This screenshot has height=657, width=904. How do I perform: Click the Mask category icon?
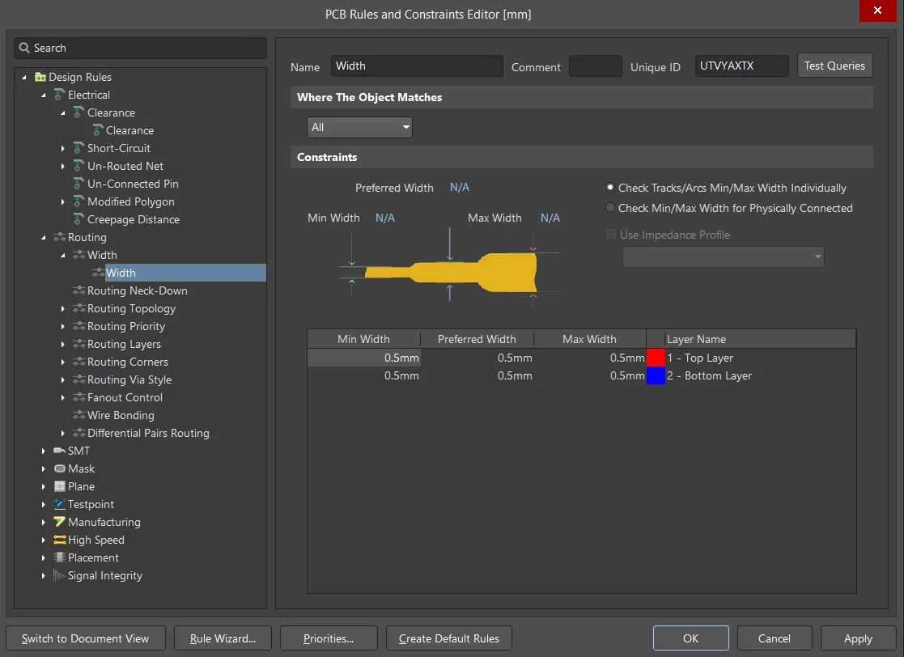pos(59,468)
